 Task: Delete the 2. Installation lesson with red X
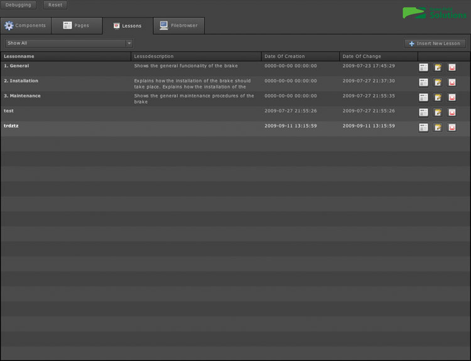click(x=452, y=82)
